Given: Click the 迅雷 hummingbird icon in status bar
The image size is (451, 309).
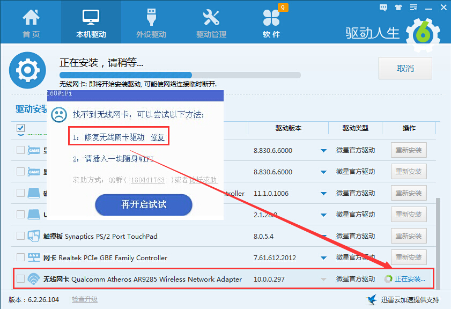Looking at the screenshot, I should click(371, 299).
